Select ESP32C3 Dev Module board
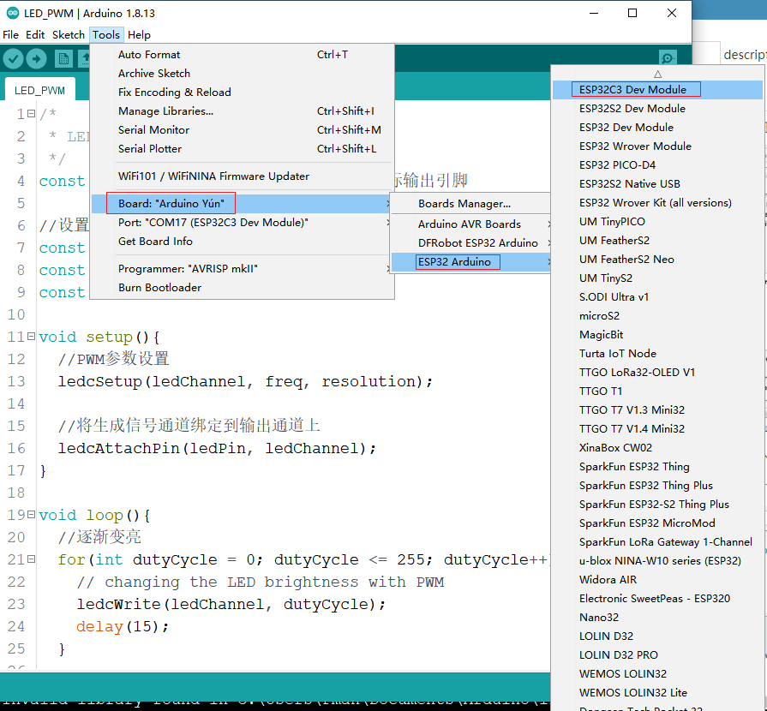This screenshot has width=767, height=711. (x=657, y=89)
